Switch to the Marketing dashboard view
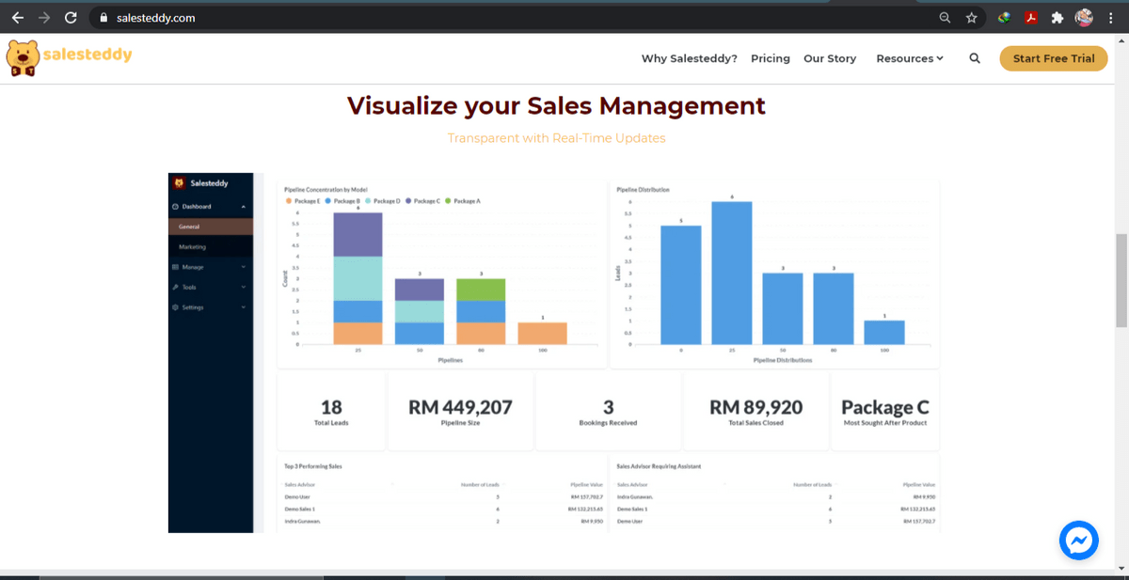The height and width of the screenshot is (580, 1129). (x=211, y=247)
